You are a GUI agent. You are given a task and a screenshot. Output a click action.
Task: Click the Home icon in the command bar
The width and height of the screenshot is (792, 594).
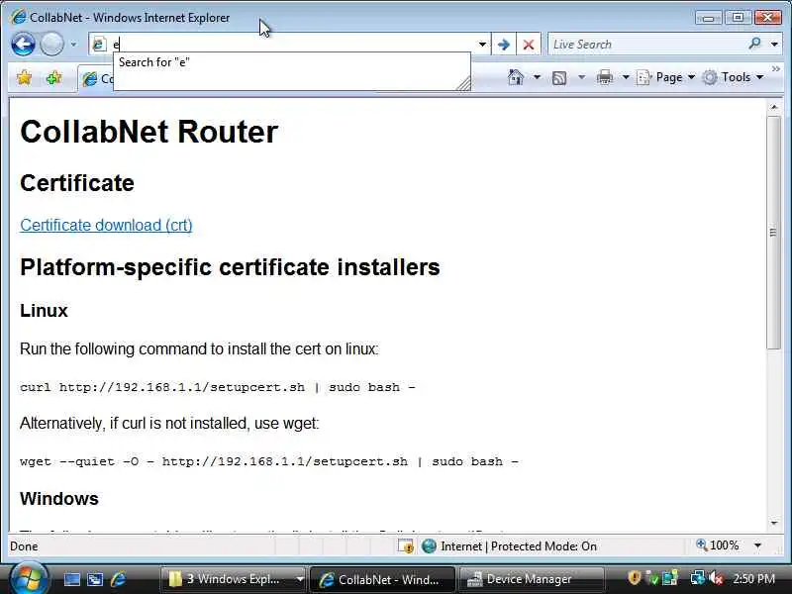516,77
